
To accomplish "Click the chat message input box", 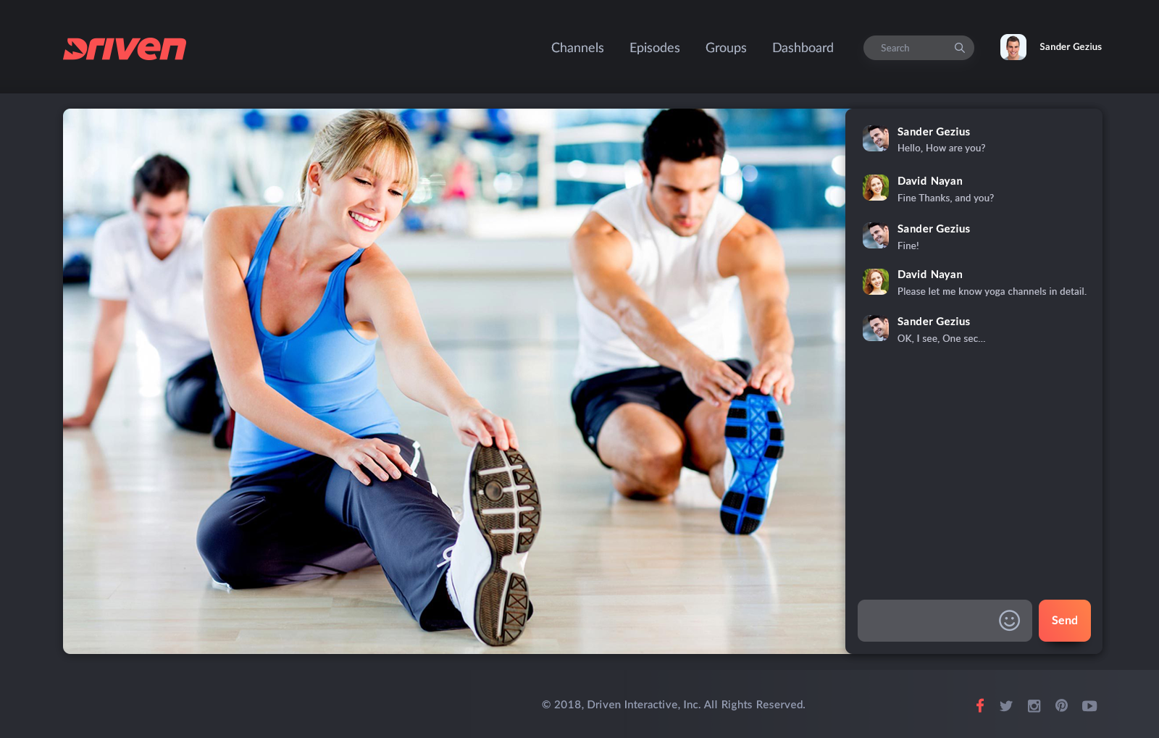I will pos(927,621).
